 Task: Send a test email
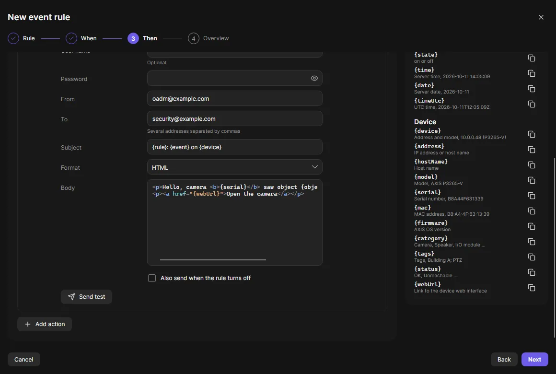(86, 297)
